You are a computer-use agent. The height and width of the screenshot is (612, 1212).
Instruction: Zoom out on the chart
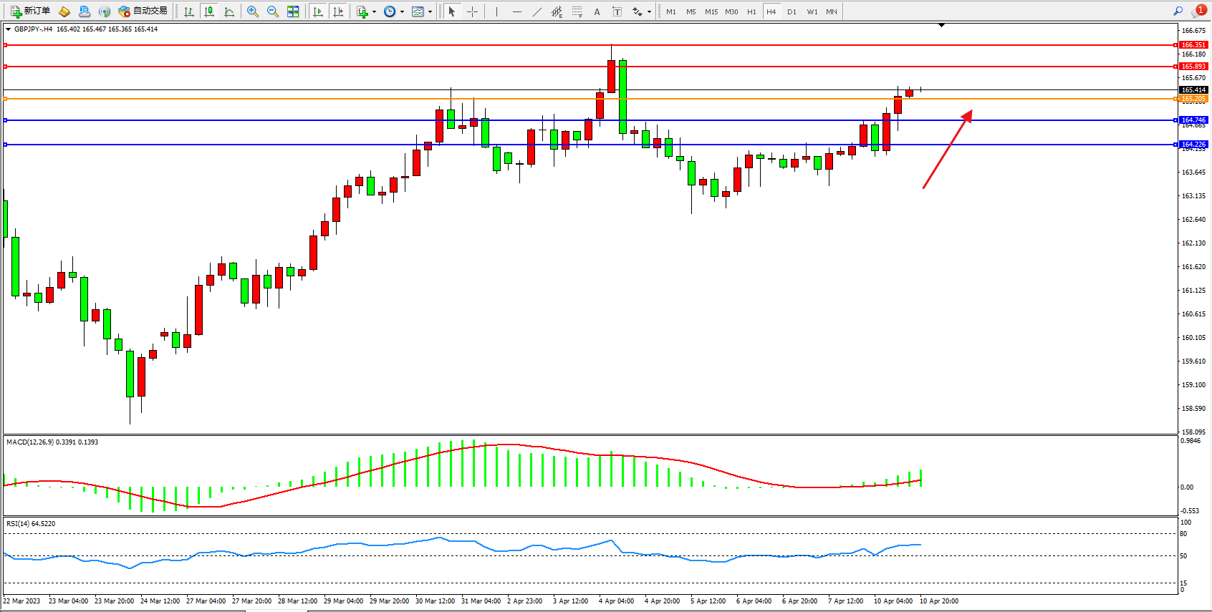pyautogui.click(x=273, y=11)
